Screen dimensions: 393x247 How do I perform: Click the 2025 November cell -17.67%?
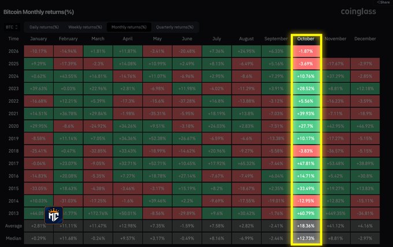[336, 64]
